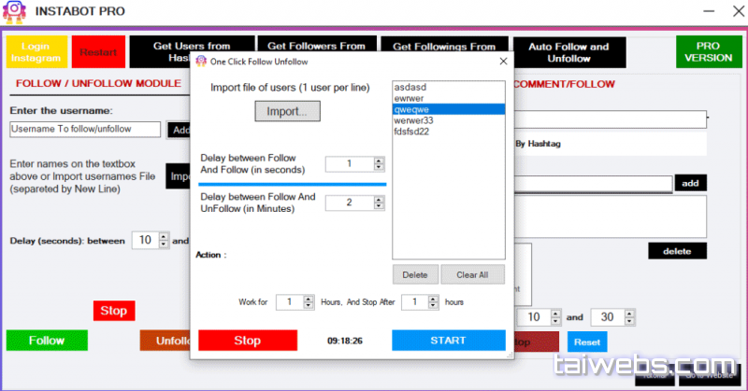
Task: Click the green Follow button
Action: 47,341
